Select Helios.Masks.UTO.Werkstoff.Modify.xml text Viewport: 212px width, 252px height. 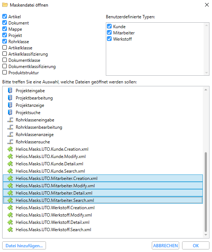tap(54, 215)
